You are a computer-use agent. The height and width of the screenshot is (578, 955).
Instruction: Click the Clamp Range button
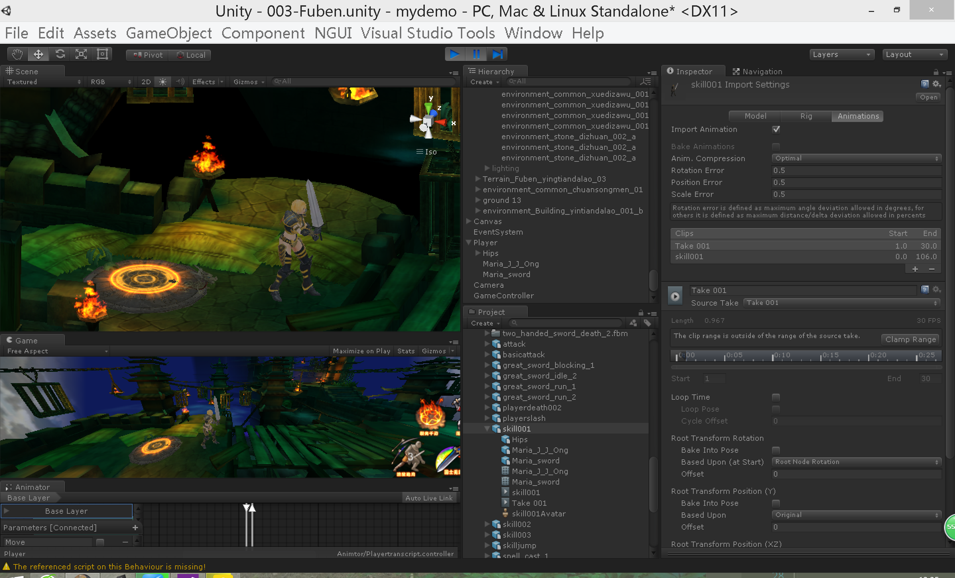tap(910, 339)
